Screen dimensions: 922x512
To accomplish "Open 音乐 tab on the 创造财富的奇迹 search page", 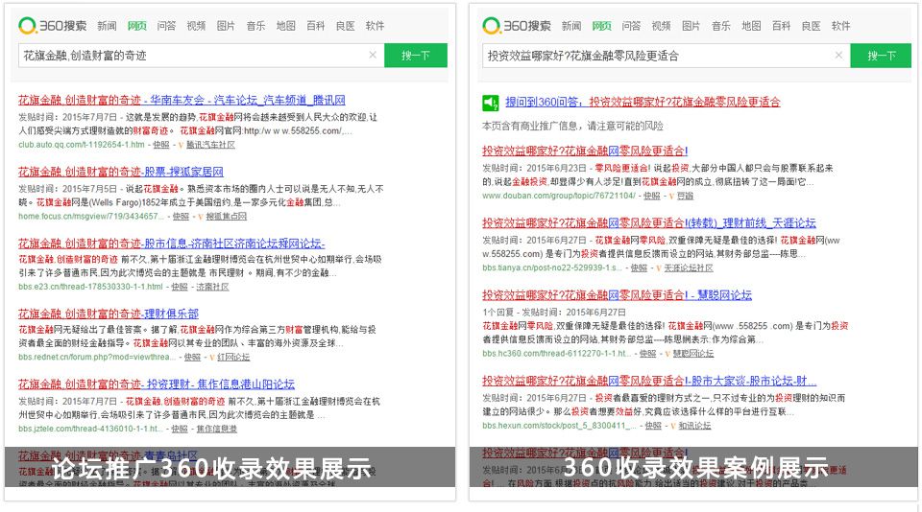I will point(255,26).
